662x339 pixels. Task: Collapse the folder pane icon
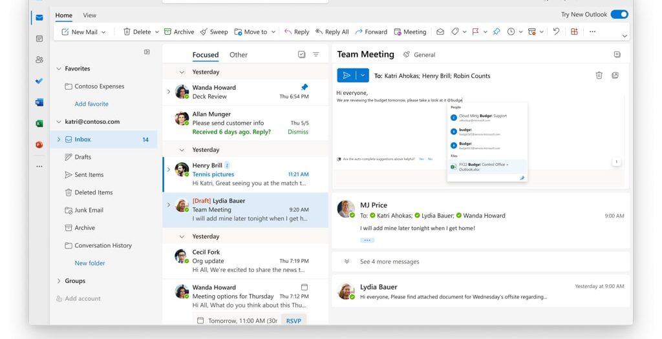click(147, 52)
